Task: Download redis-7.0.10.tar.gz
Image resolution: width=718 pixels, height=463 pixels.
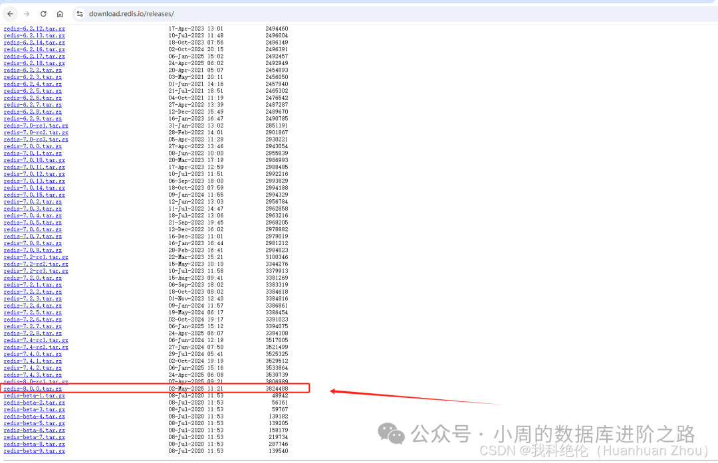Action: 35,160
